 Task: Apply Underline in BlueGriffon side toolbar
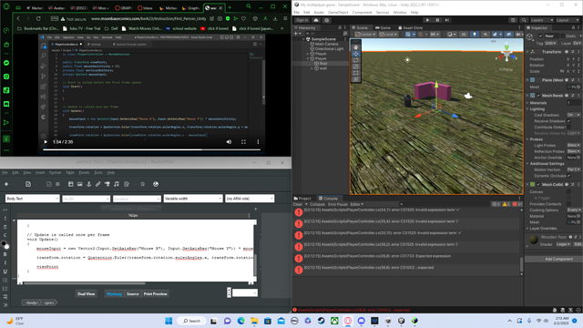(5, 272)
